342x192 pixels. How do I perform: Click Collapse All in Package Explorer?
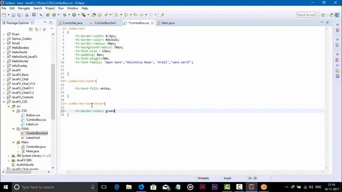[31, 29]
